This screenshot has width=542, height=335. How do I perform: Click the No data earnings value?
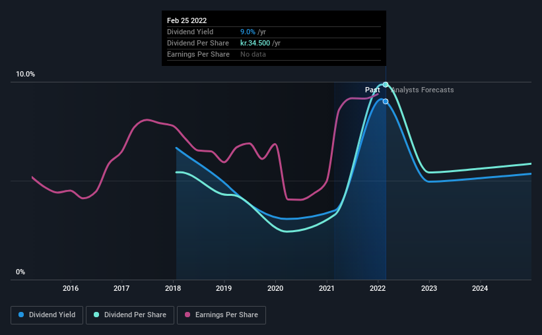pos(253,54)
